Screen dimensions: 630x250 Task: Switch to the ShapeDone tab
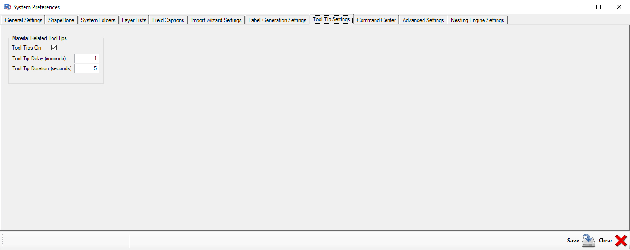point(61,20)
